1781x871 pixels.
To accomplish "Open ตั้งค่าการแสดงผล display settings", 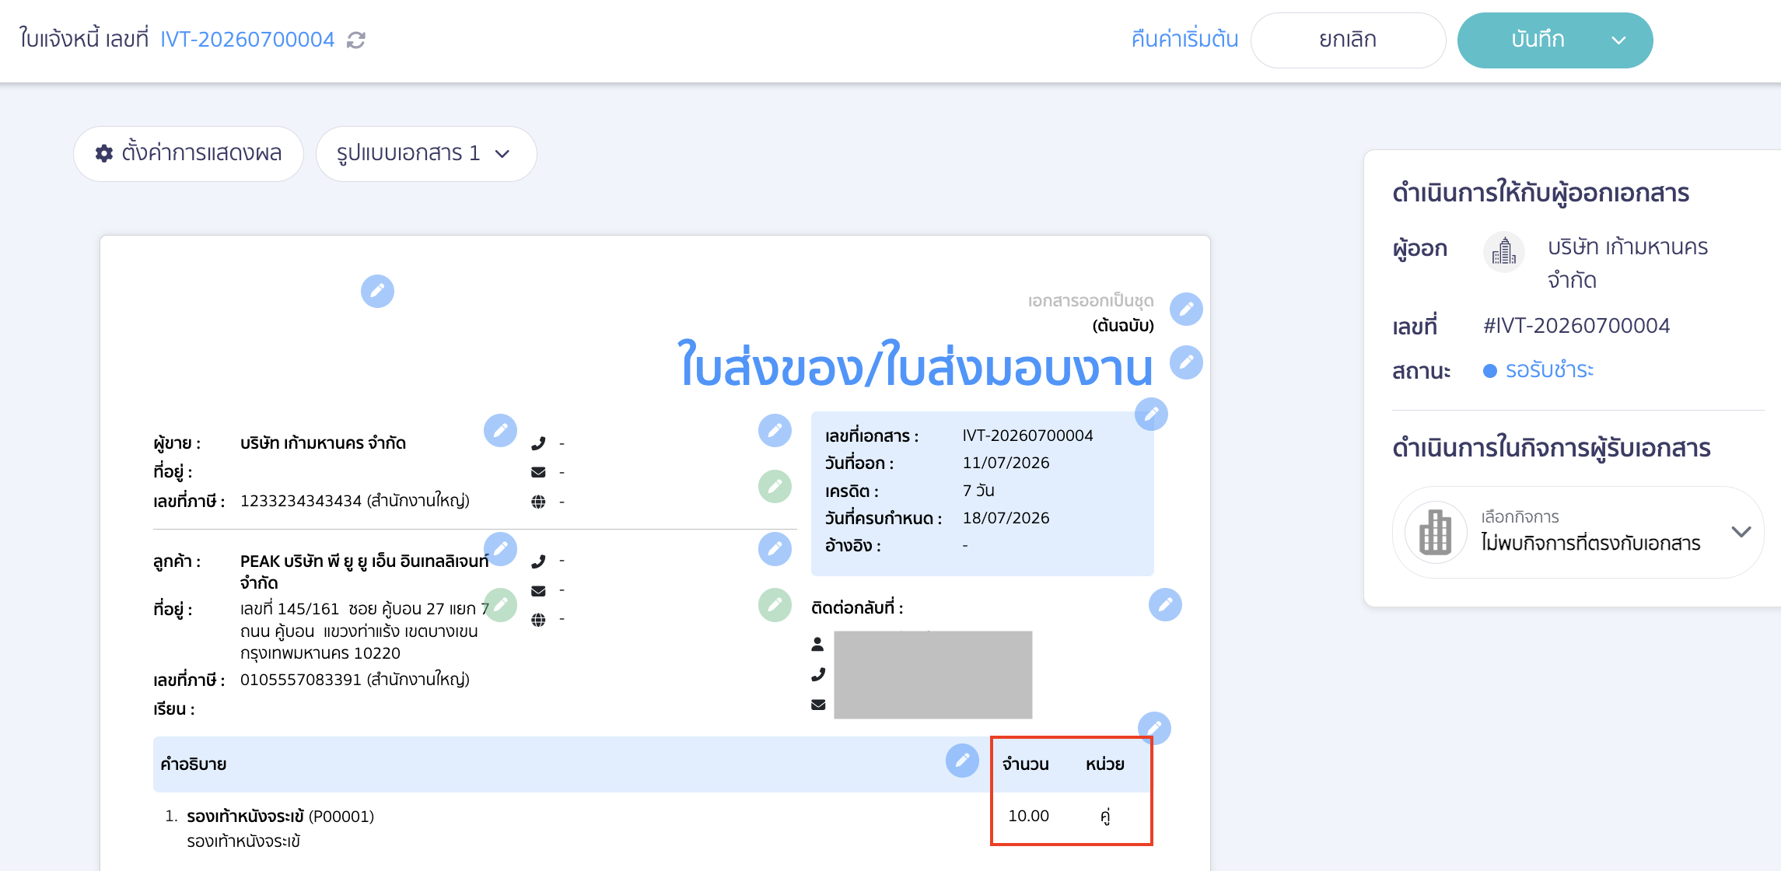I will click(x=188, y=153).
